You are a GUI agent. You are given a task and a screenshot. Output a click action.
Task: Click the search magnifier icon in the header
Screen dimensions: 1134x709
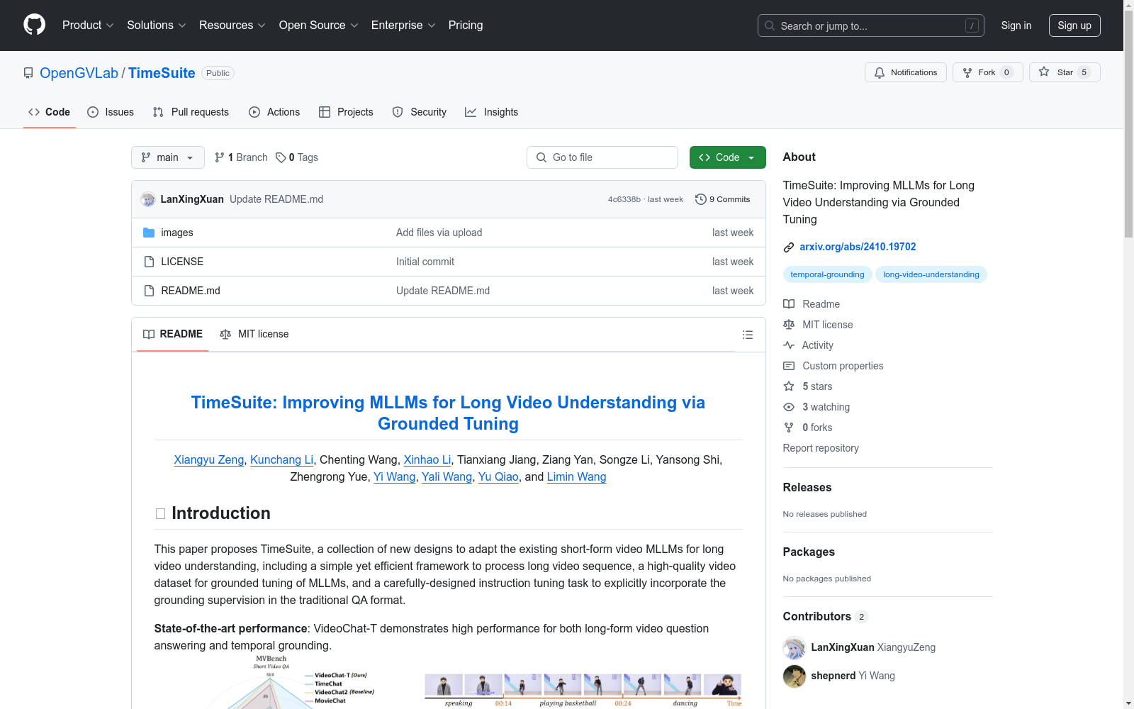(770, 26)
